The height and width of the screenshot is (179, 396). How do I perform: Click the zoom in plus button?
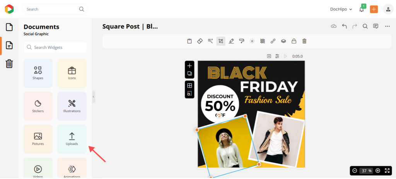click(378, 170)
